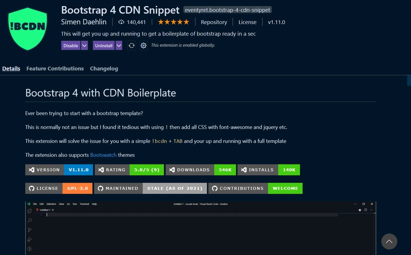Click the Maintained Stale (as of 2021) badge
Viewport: 411px width, 255px height.
(151, 188)
